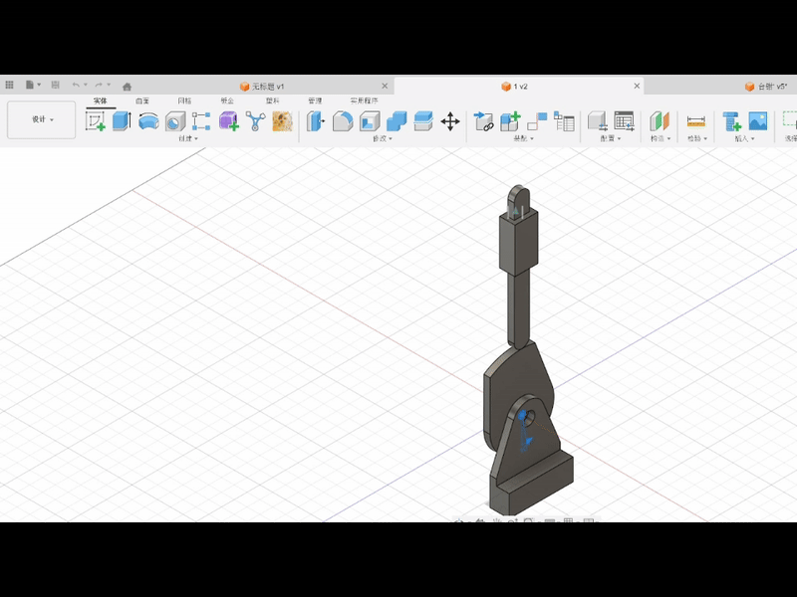Click the New Component tool
The width and height of the screenshot is (797, 597).
pos(510,121)
